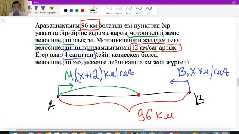Viewport: 239px width, 134px height.
Task: Pick the red ink color
Action: tap(83, 10)
